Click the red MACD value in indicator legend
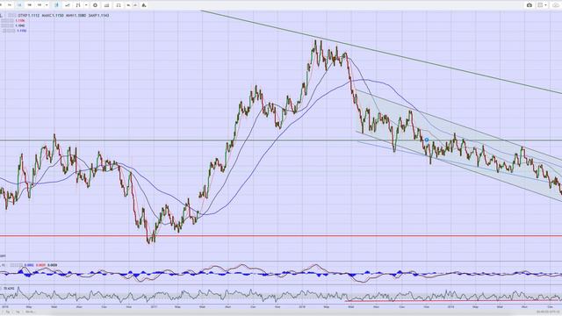 click(41, 265)
